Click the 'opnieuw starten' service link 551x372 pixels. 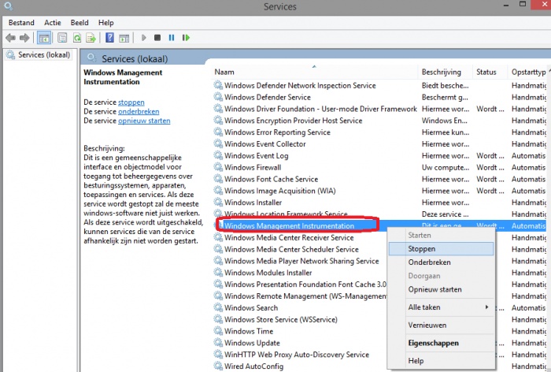click(x=144, y=121)
